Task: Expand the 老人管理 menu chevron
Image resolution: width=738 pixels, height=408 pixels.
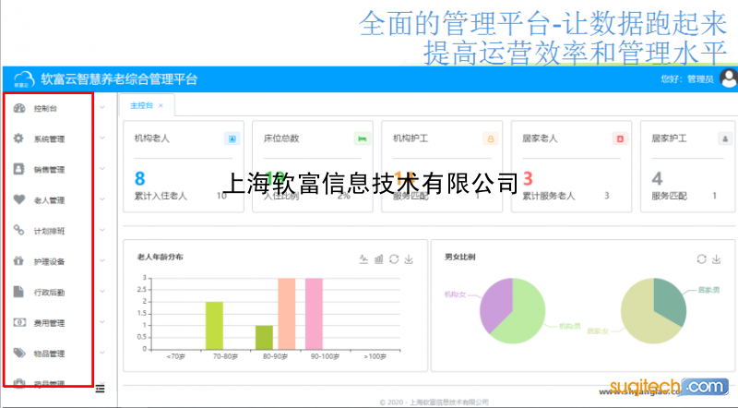Action: (102, 199)
